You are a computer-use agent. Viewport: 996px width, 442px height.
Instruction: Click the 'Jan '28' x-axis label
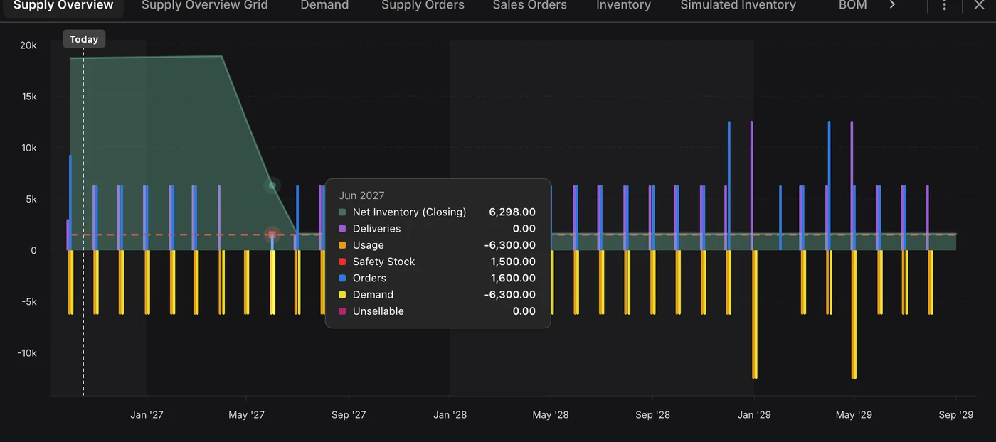[x=450, y=415]
